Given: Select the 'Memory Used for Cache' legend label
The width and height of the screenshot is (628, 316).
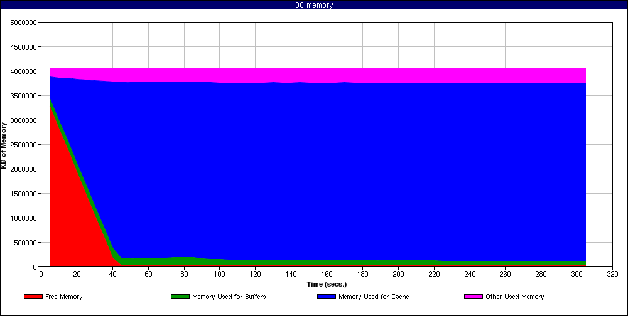Looking at the screenshot, I should 374,297.
